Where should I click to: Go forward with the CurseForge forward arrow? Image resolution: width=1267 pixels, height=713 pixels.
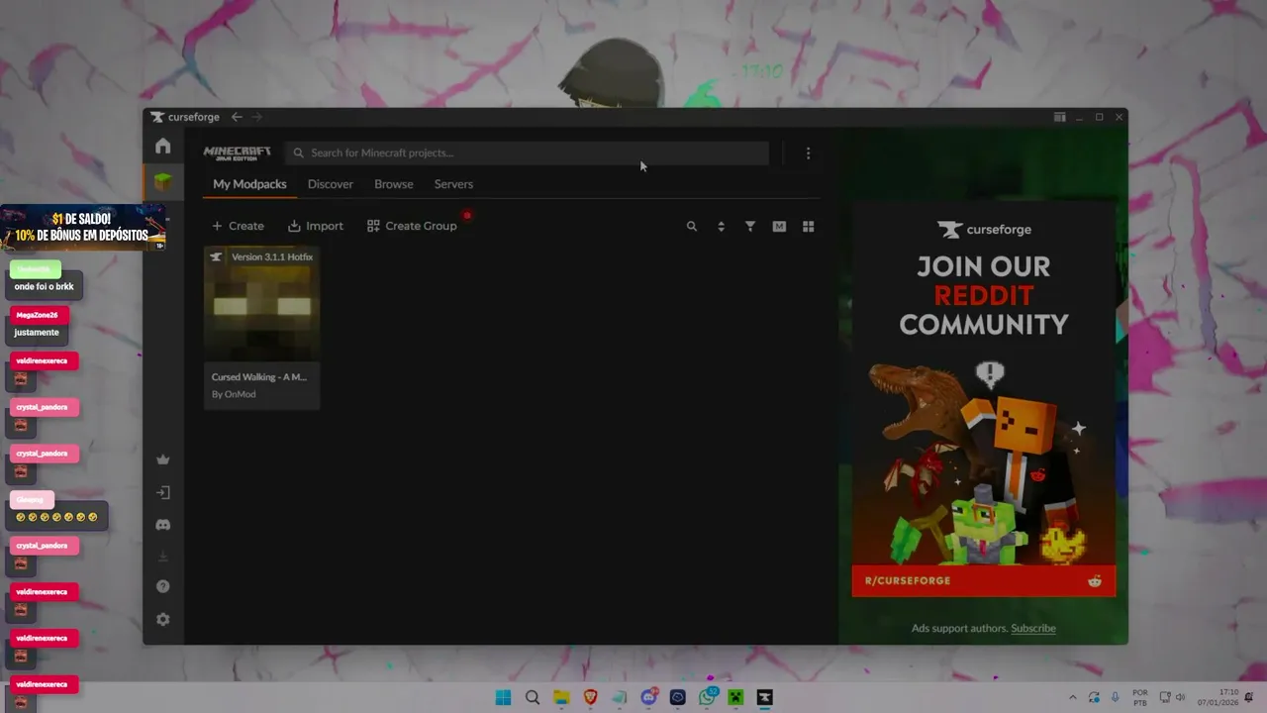[257, 117]
